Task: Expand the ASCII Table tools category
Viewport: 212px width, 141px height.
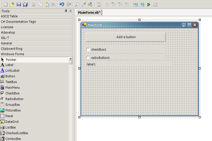Action: pos(36,16)
